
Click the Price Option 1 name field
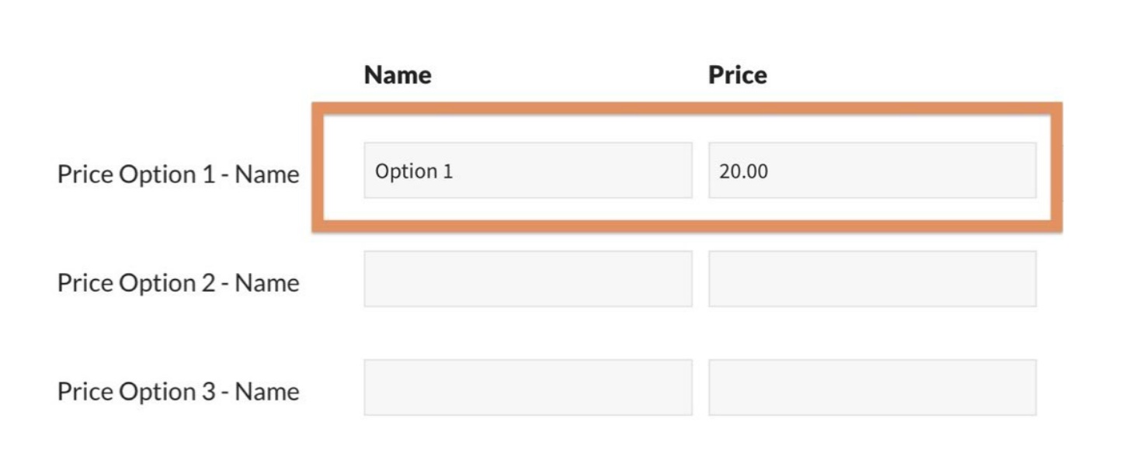(527, 171)
